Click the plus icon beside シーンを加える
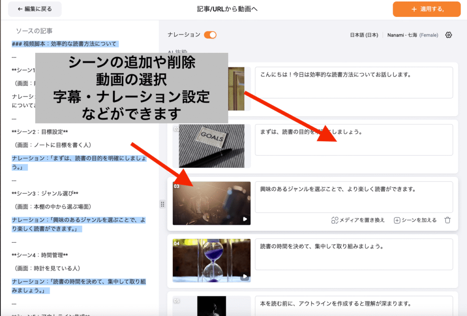This screenshot has height=316, width=467. tap(397, 220)
